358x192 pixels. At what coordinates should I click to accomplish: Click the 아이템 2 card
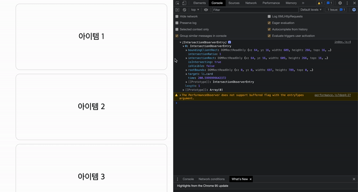[91, 107]
